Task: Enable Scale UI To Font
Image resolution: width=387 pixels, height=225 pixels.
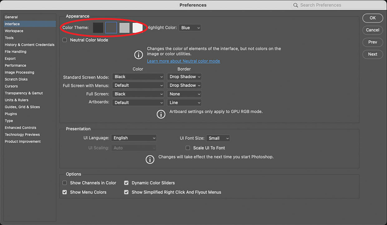Action: point(188,148)
